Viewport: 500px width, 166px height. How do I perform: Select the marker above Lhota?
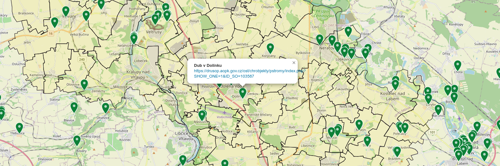458,66
